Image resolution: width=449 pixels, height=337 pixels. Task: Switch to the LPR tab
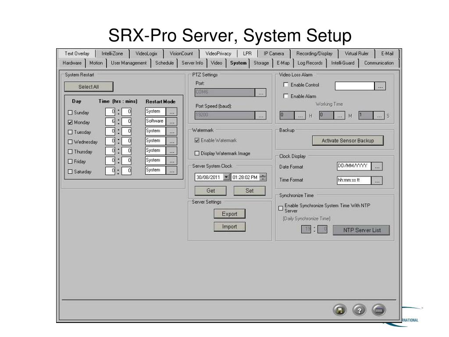coord(247,54)
